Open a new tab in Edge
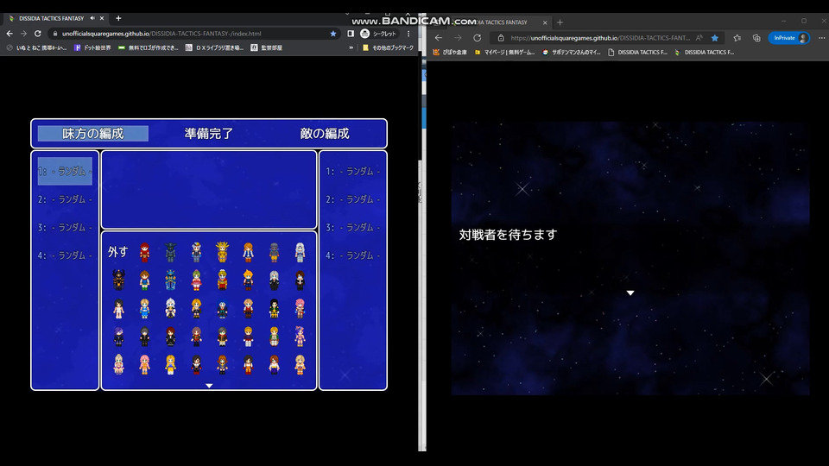 pyautogui.click(x=560, y=22)
